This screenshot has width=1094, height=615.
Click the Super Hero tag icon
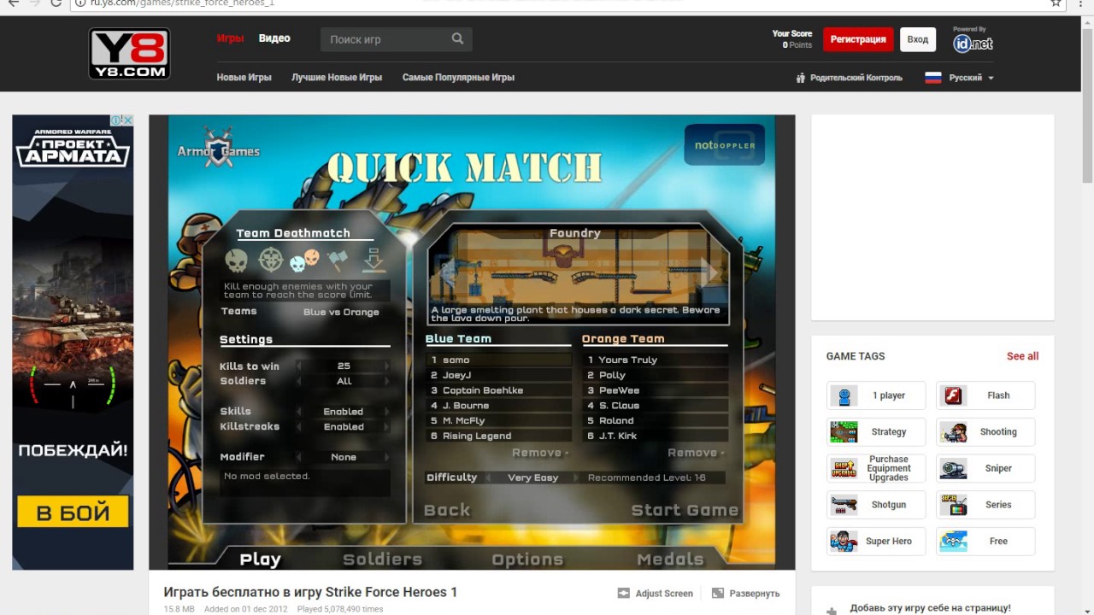point(844,542)
